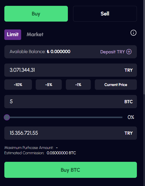The image size is (145, 186).
Task: Focus the price field showing 3.071.344,31
Action: 70,70
